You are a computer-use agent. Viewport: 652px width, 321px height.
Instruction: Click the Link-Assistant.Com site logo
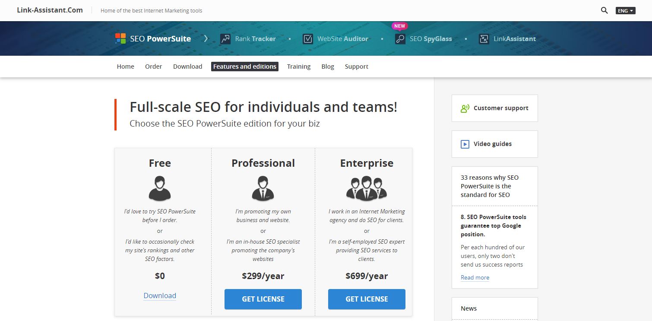pos(50,10)
